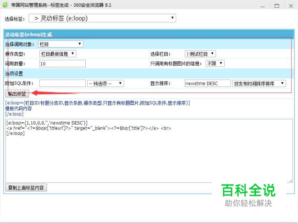This screenshot has height=223, width=298.
Task: Click the 输出标签 button
Action: coord(17,93)
